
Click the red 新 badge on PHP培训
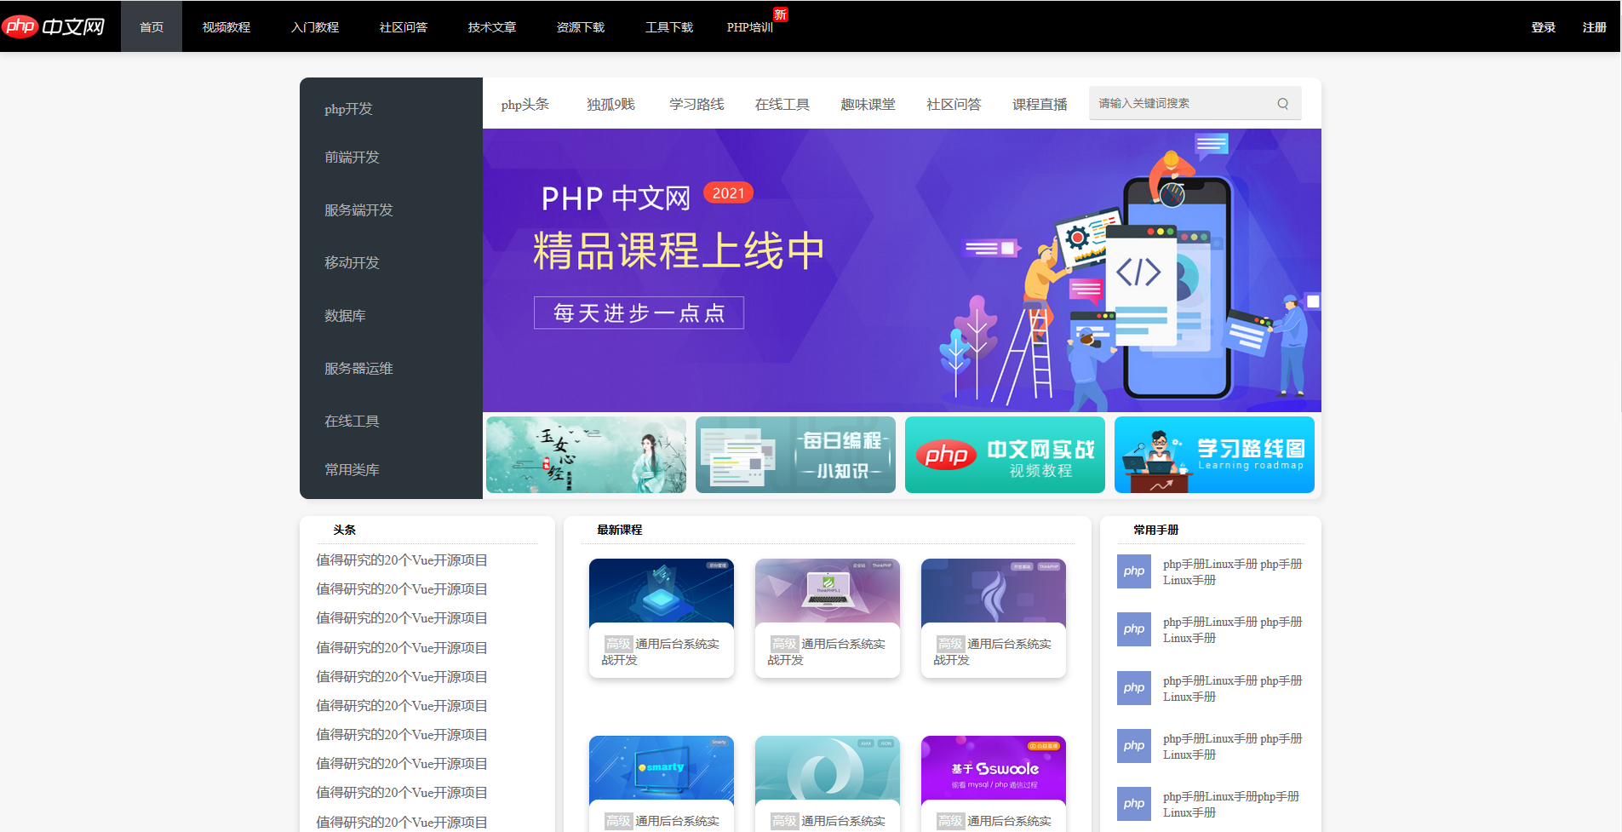coord(780,14)
